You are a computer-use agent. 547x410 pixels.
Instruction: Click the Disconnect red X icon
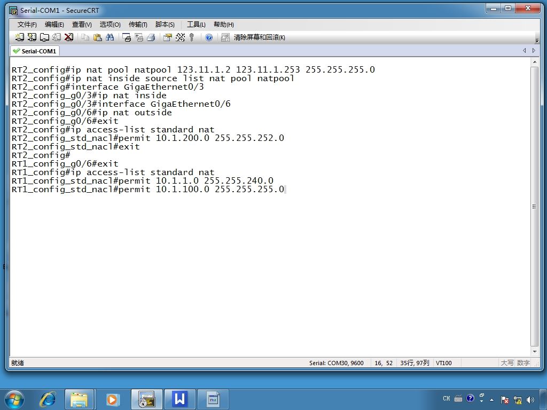(69, 37)
